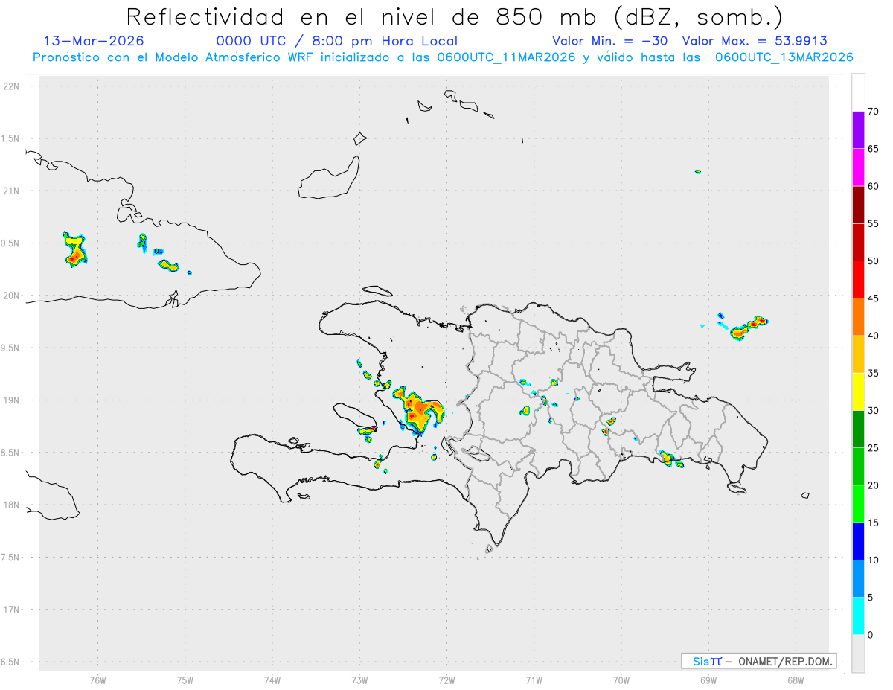Click the colorbar label '25'
Screen dimensions: 893x690
[x=873, y=448]
